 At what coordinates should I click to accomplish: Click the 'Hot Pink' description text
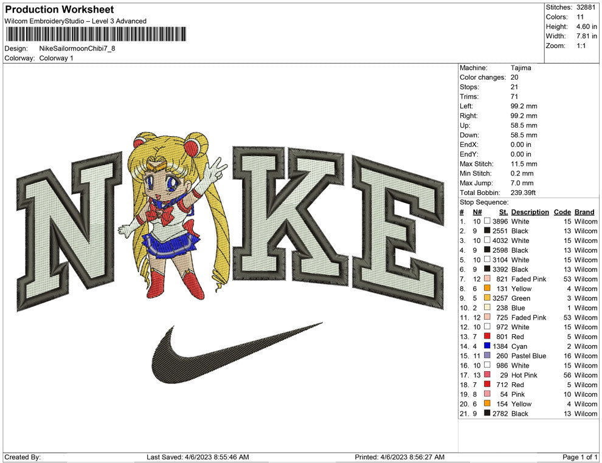pyautogui.click(x=524, y=375)
